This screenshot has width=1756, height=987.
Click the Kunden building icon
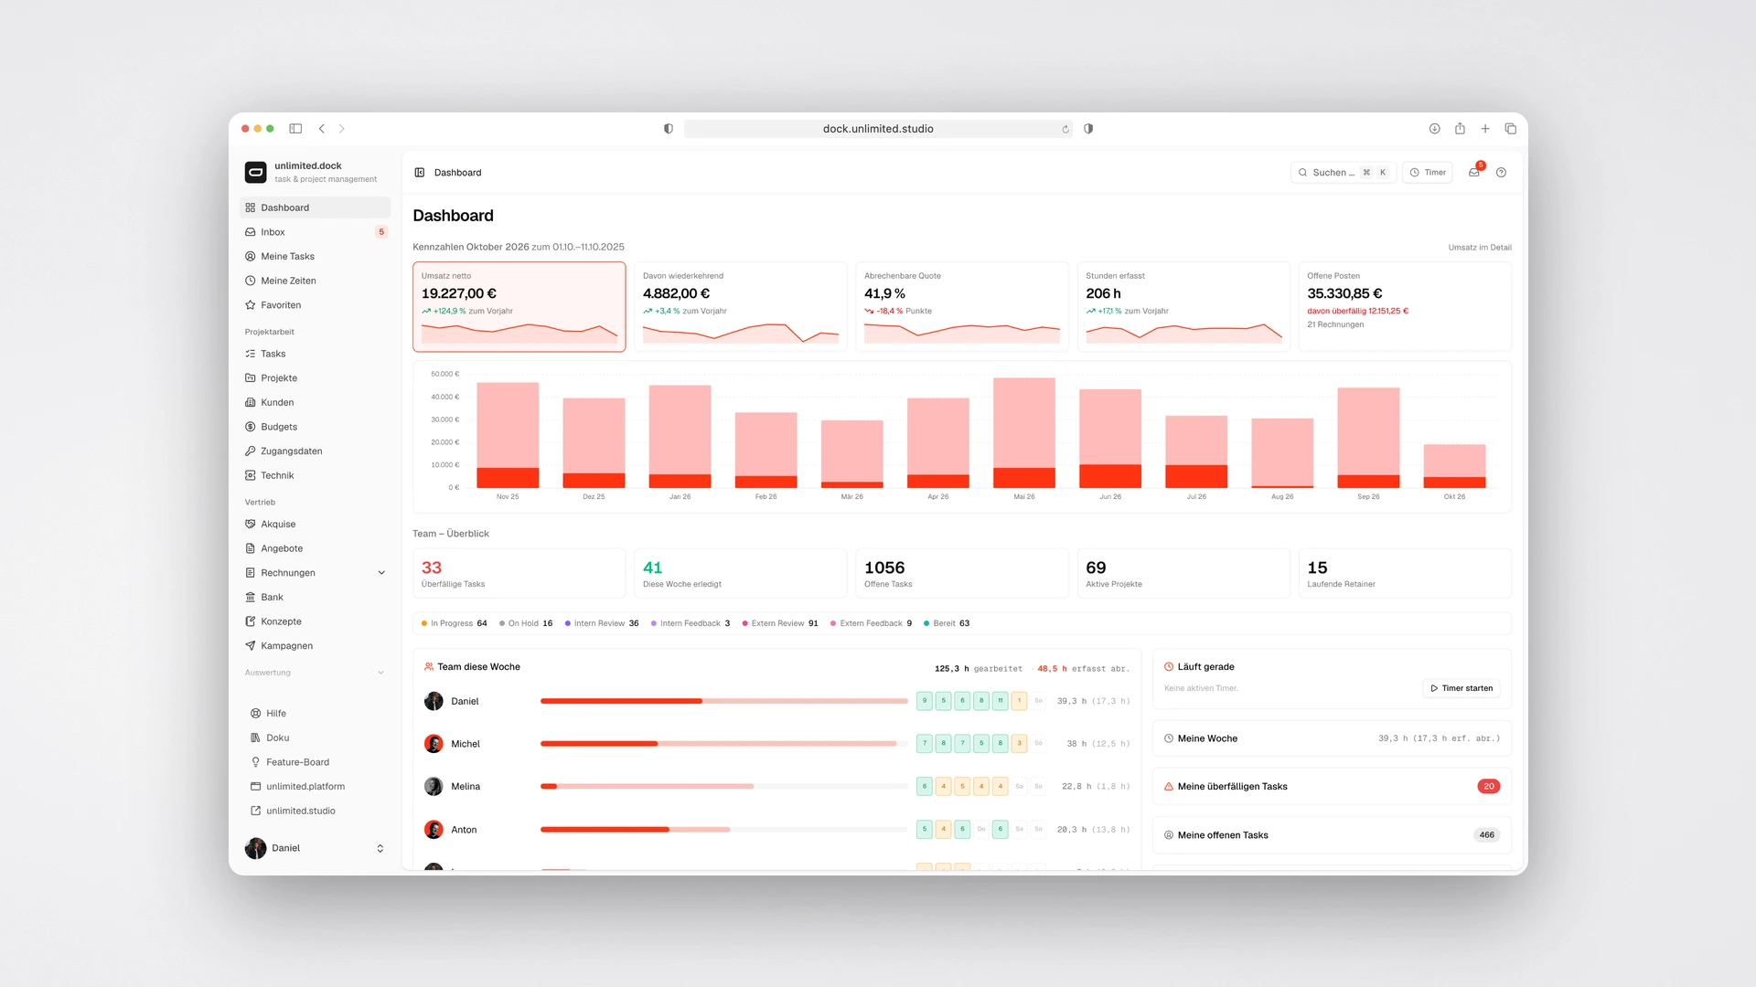tap(251, 402)
